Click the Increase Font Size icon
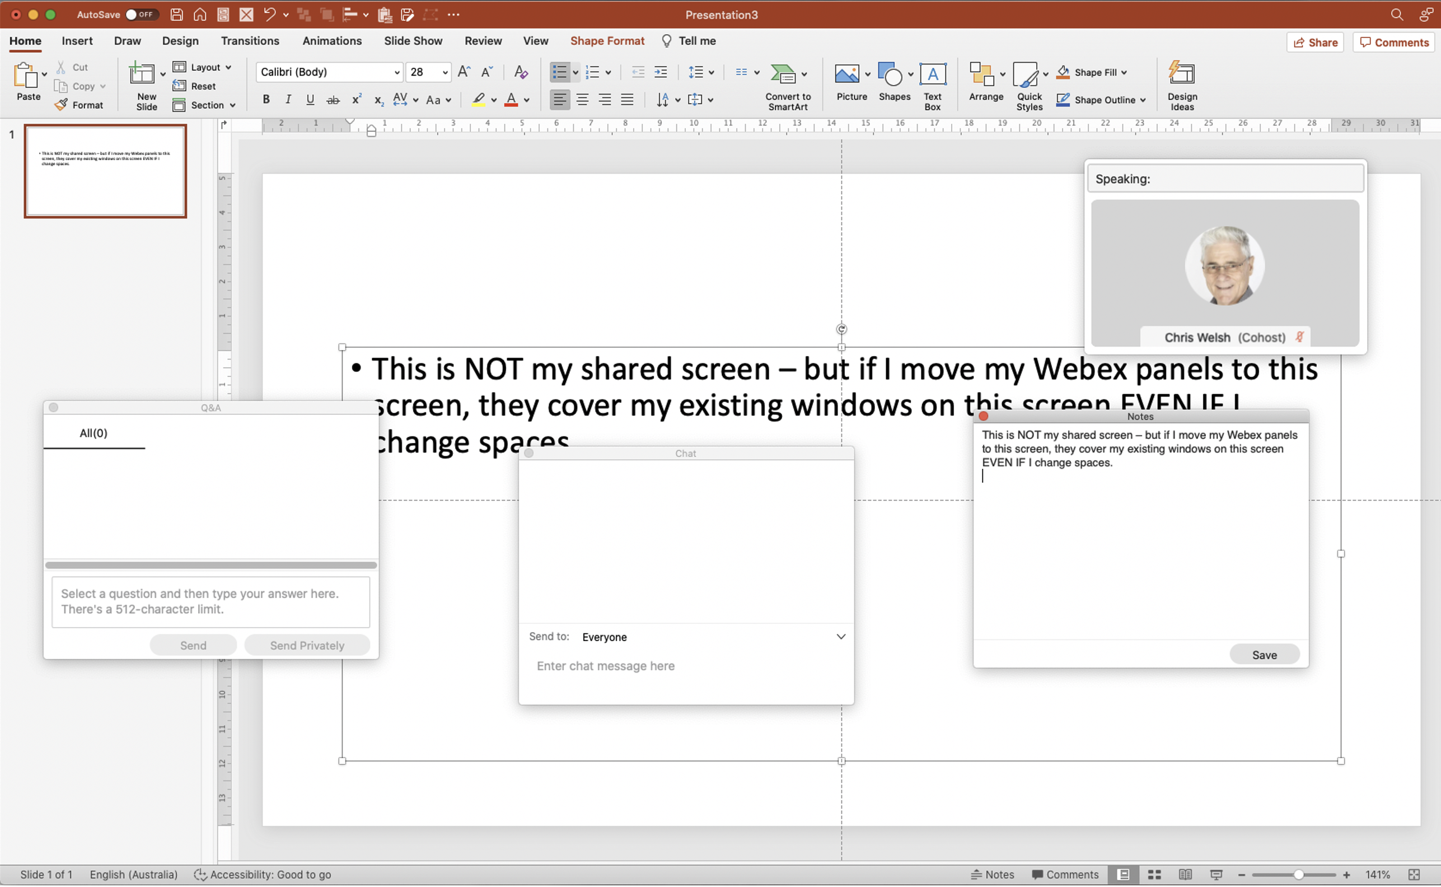This screenshot has width=1441, height=887. 464,72
